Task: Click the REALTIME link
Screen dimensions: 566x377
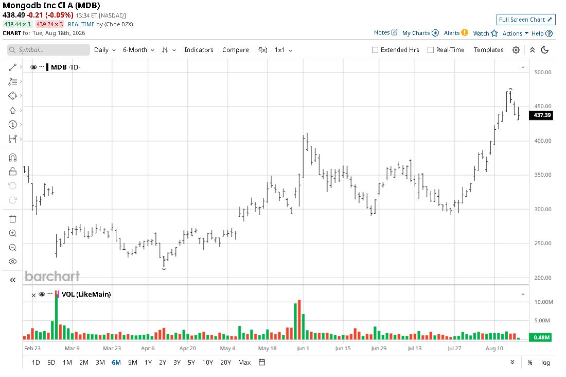Action: (81, 24)
